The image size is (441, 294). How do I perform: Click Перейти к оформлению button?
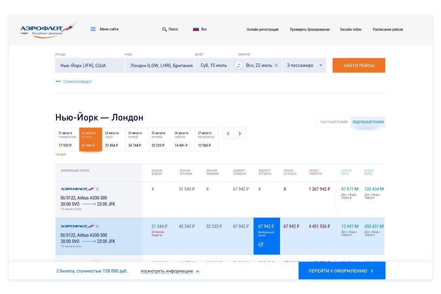[342, 271]
